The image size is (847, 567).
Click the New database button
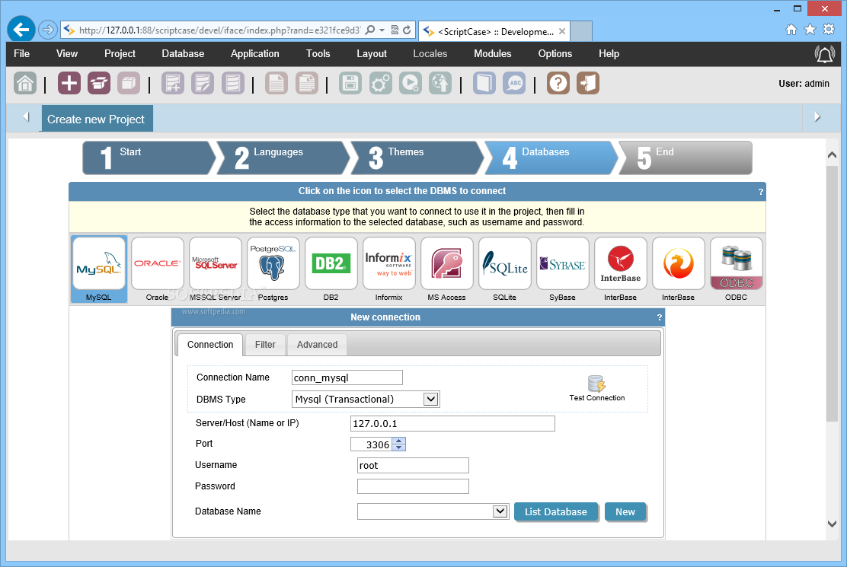coord(625,512)
